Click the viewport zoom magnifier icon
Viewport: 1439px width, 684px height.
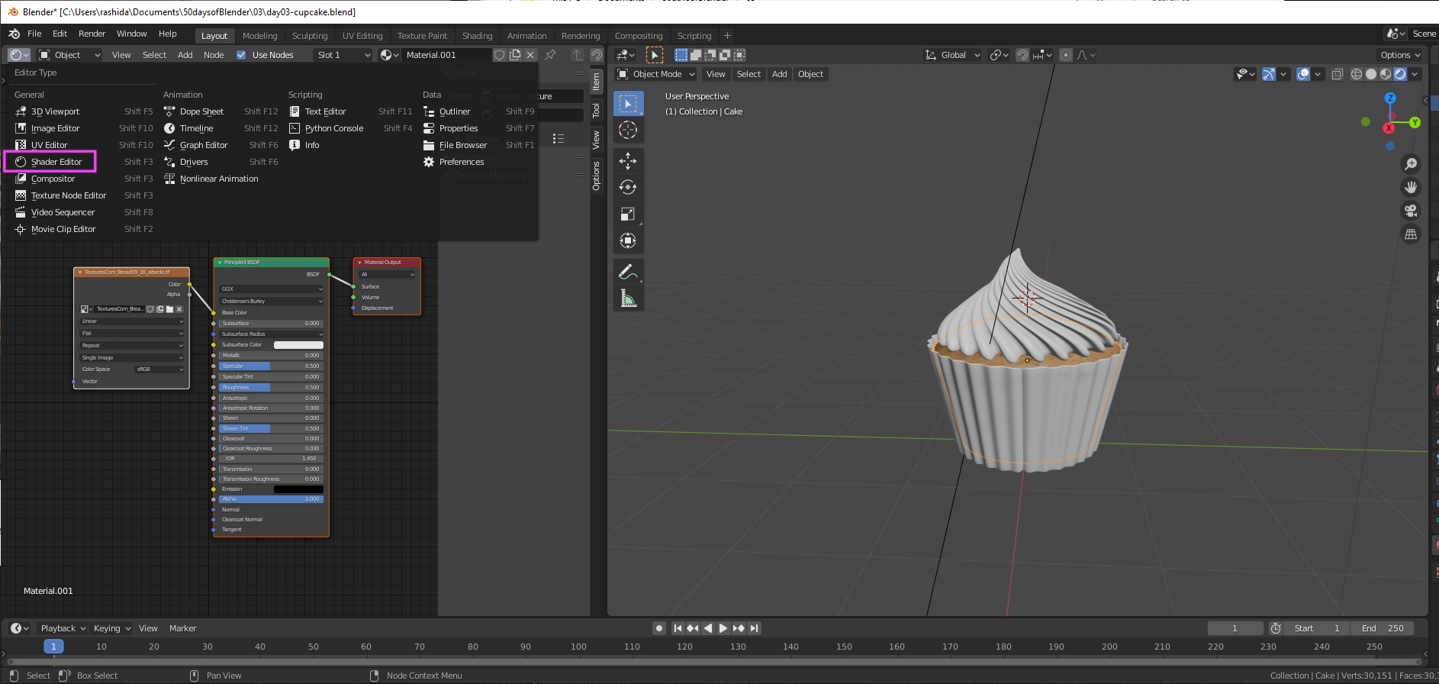click(x=1411, y=163)
